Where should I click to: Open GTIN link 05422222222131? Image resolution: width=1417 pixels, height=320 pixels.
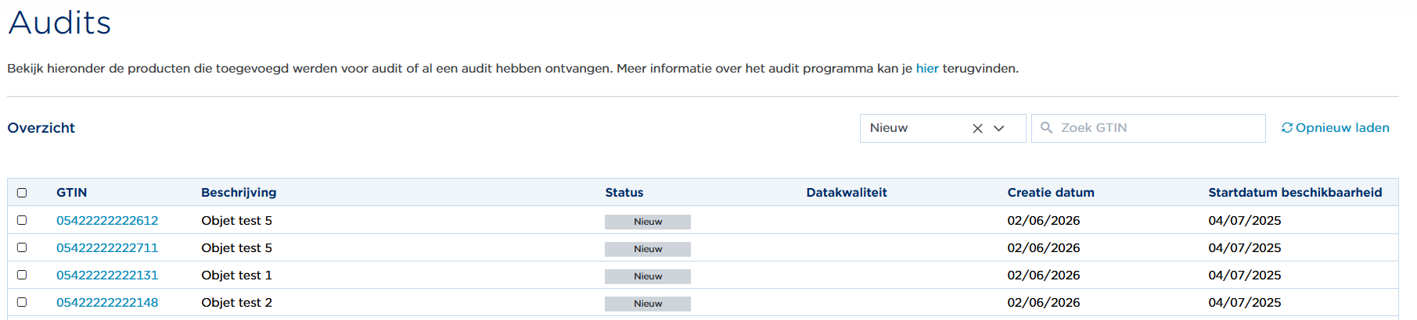(107, 276)
